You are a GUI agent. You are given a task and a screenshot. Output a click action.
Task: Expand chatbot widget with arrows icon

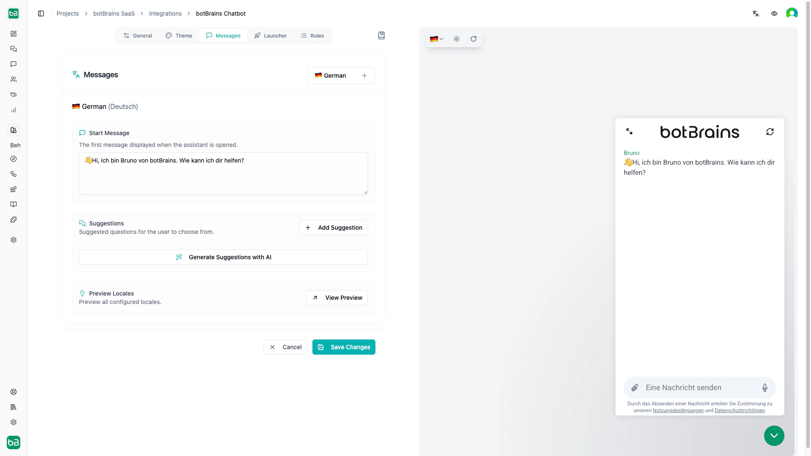[x=629, y=132]
